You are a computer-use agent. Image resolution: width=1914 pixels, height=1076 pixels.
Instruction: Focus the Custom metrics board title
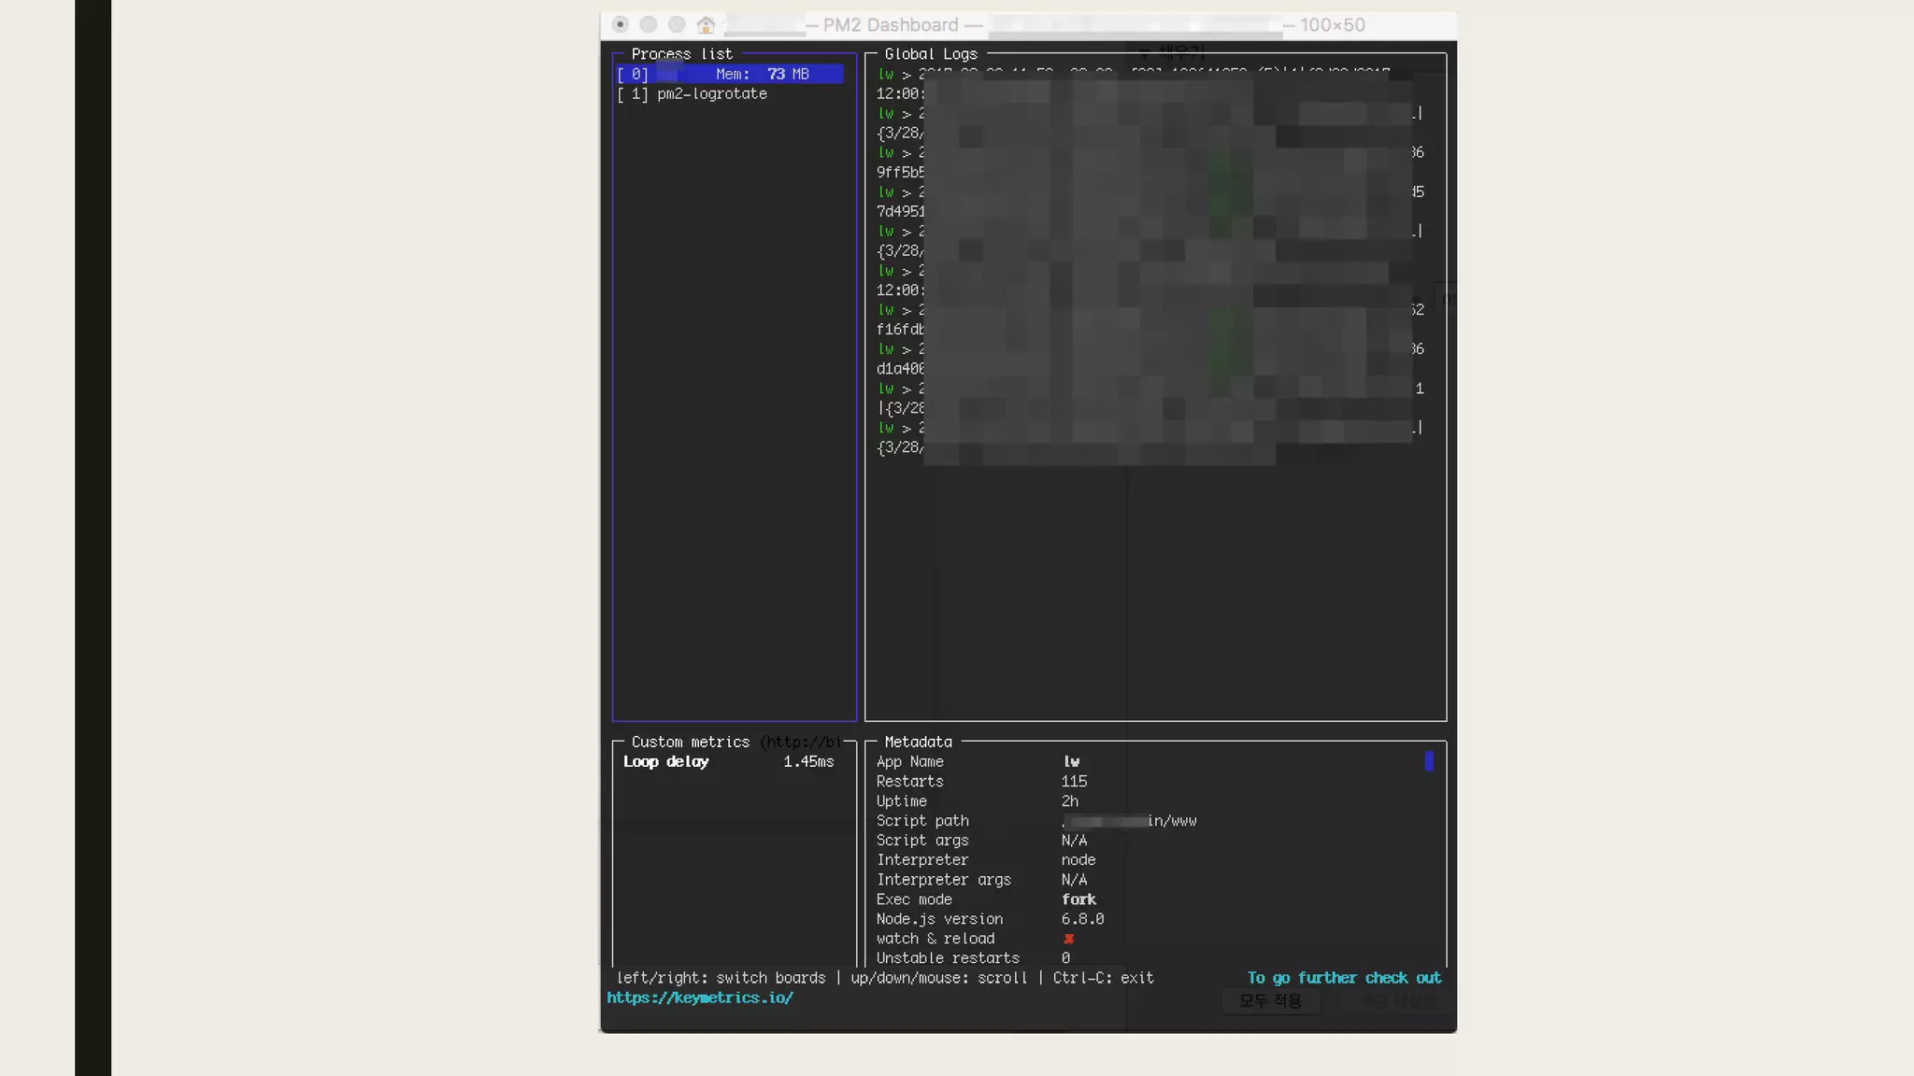coord(690,742)
